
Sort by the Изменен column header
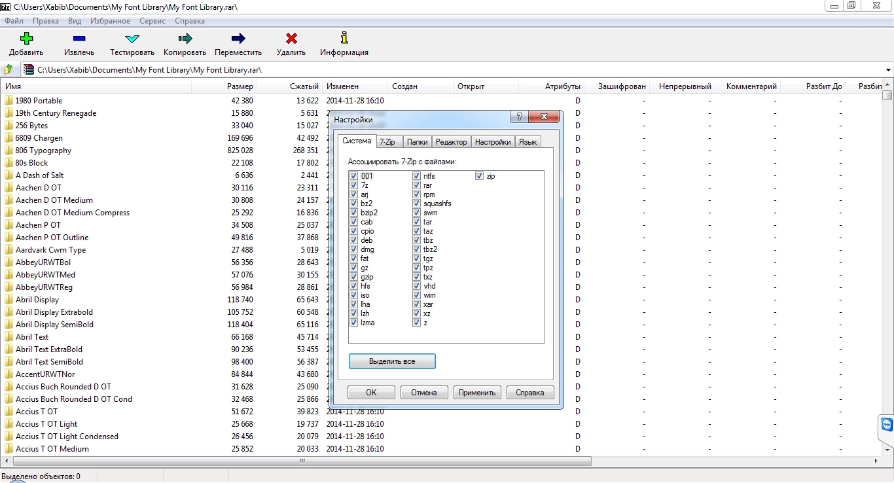(355, 86)
